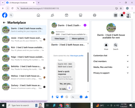Click install app icon in address bar
The image size is (135, 108).
tap(117, 8)
